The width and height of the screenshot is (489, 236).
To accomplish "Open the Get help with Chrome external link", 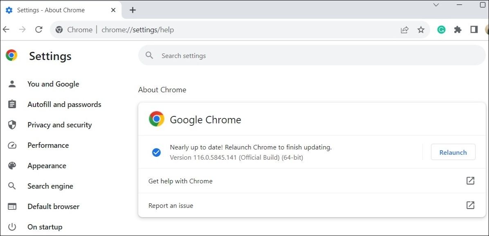I will coord(470,181).
